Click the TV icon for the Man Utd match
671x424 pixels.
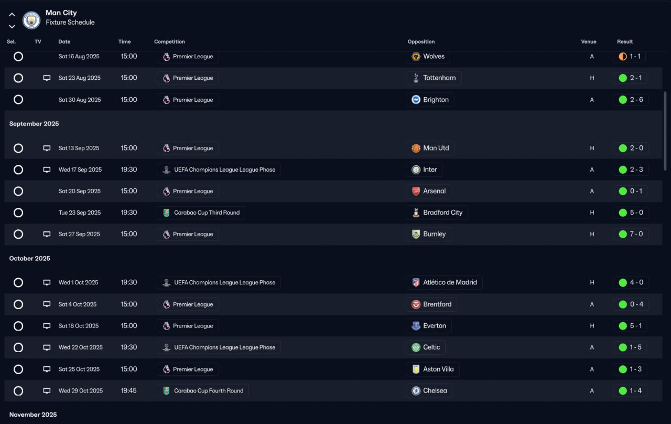coord(47,148)
